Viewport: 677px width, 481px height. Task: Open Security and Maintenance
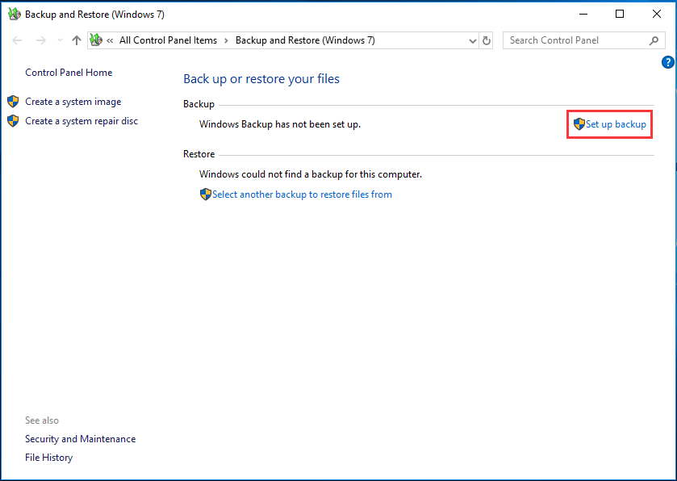coord(80,438)
